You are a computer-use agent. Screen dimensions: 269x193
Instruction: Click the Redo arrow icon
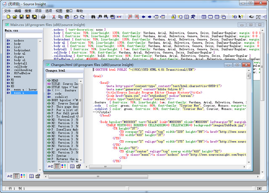[x=82, y=17]
